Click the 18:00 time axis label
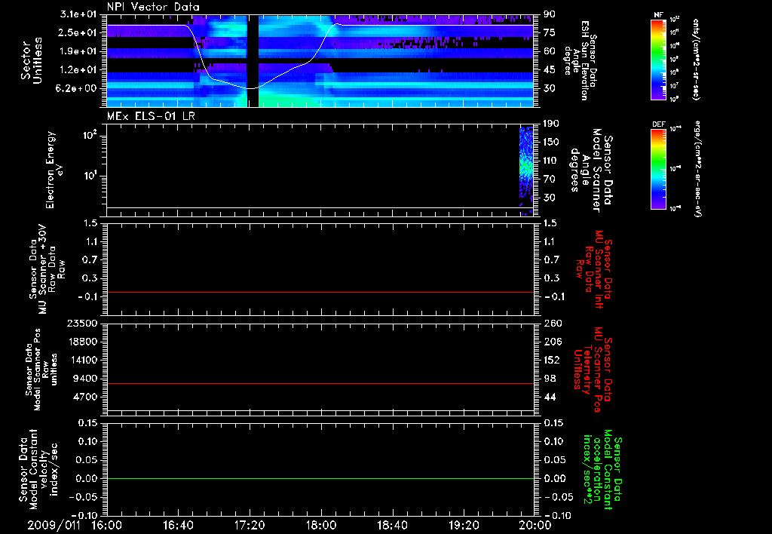This screenshot has height=534, width=772. tap(321, 525)
